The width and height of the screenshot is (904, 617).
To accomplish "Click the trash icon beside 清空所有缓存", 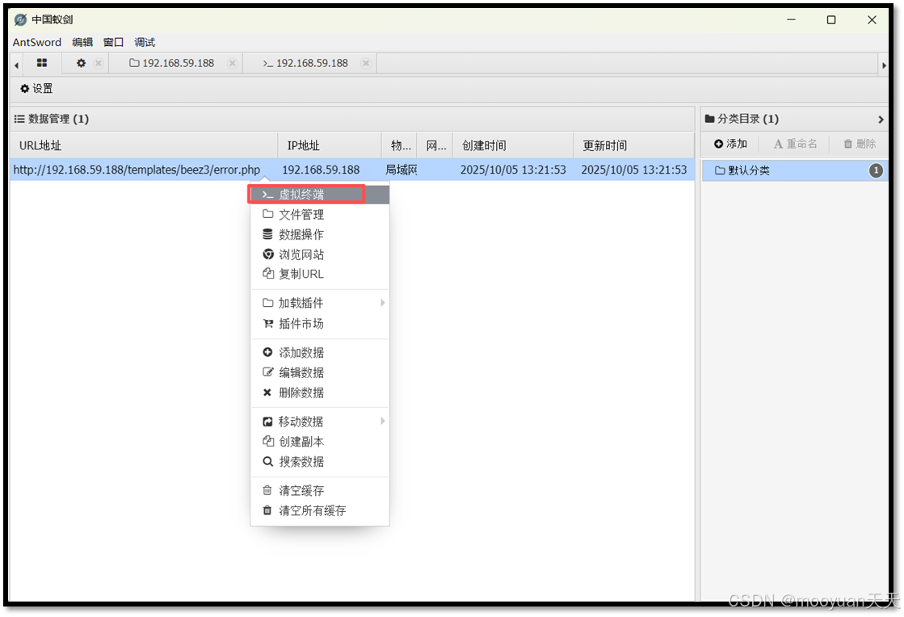I will tap(267, 510).
